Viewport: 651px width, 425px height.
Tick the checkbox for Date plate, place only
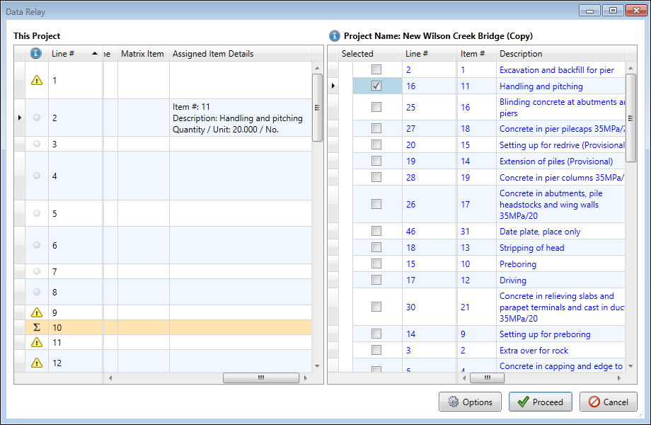coord(376,231)
